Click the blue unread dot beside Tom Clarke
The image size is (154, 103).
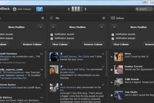click(112, 96)
